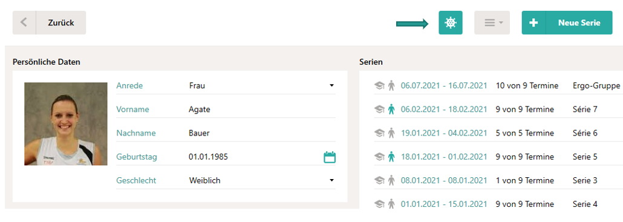
Task: Go back with the Zurück button
Action: pos(49,22)
